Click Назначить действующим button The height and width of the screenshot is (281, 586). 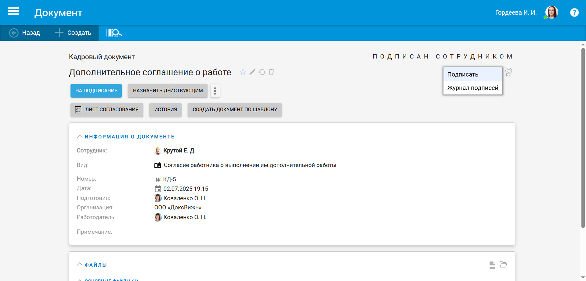pos(168,91)
